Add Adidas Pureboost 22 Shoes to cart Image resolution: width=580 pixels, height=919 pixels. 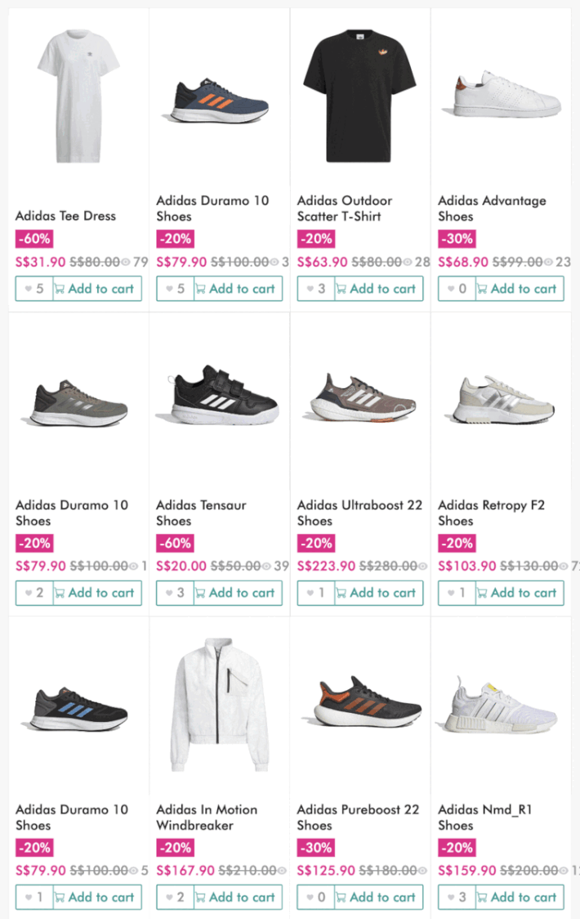click(379, 897)
